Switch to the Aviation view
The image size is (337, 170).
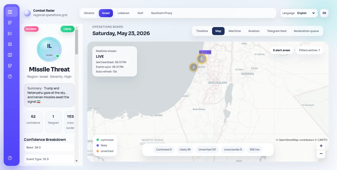tap(254, 31)
